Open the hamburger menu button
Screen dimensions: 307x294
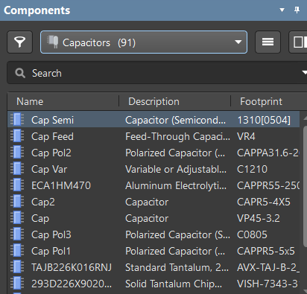point(268,42)
